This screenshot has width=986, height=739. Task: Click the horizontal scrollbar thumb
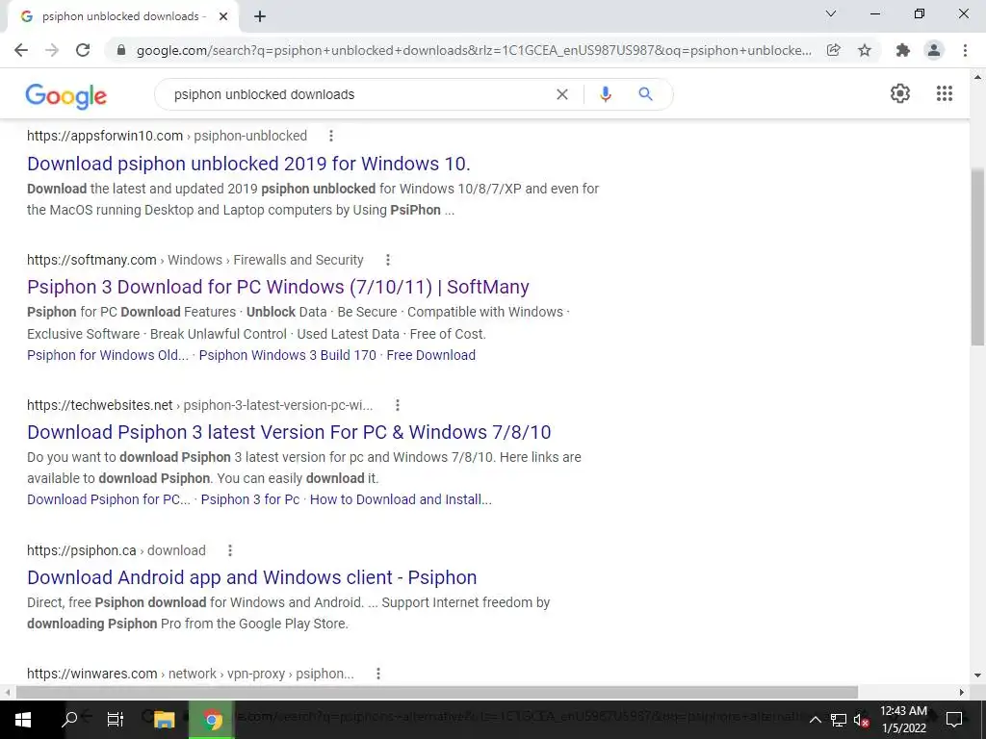(x=437, y=692)
